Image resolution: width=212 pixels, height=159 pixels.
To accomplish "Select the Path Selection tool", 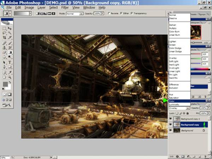I will coord(5,62).
